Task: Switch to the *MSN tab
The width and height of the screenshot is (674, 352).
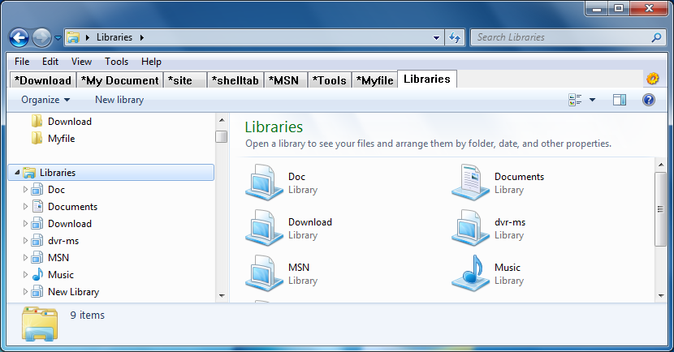Action: 285,80
